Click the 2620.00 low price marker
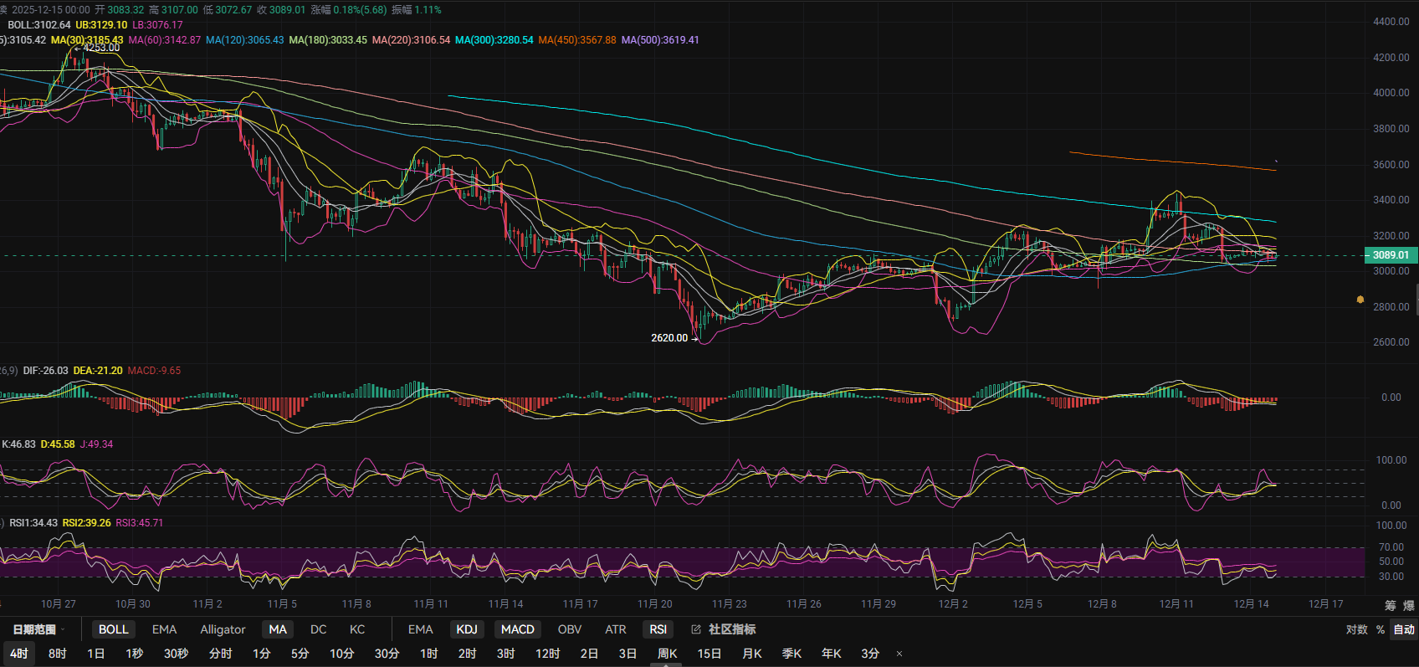Screen dimensions: 1419x667 669,338
